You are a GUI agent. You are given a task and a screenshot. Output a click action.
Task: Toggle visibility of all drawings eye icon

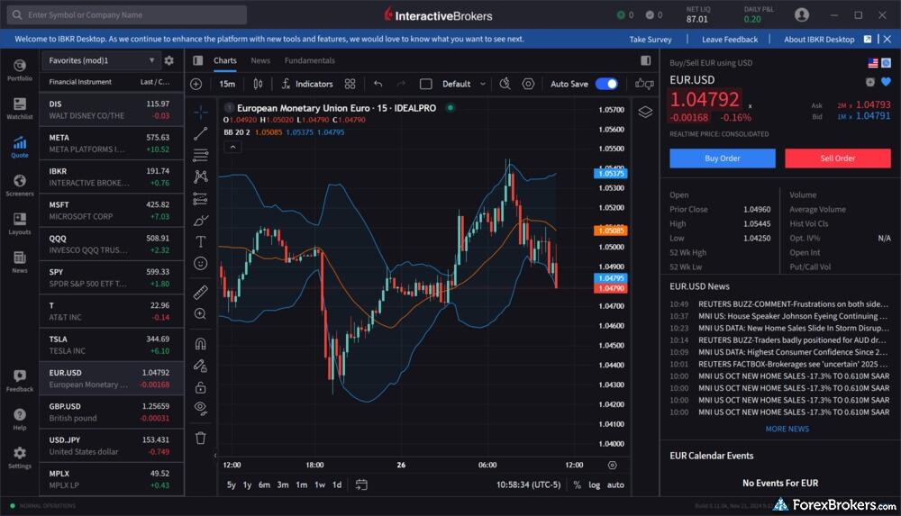point(200,407)
